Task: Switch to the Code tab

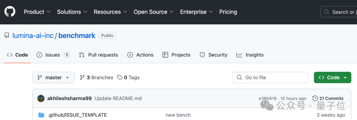Action: click(17, 55)
